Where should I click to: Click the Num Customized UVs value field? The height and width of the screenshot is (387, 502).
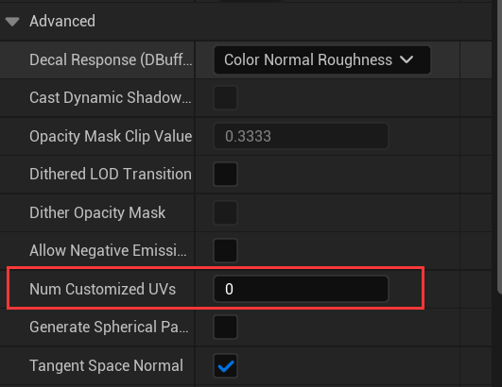coord(301,289)
